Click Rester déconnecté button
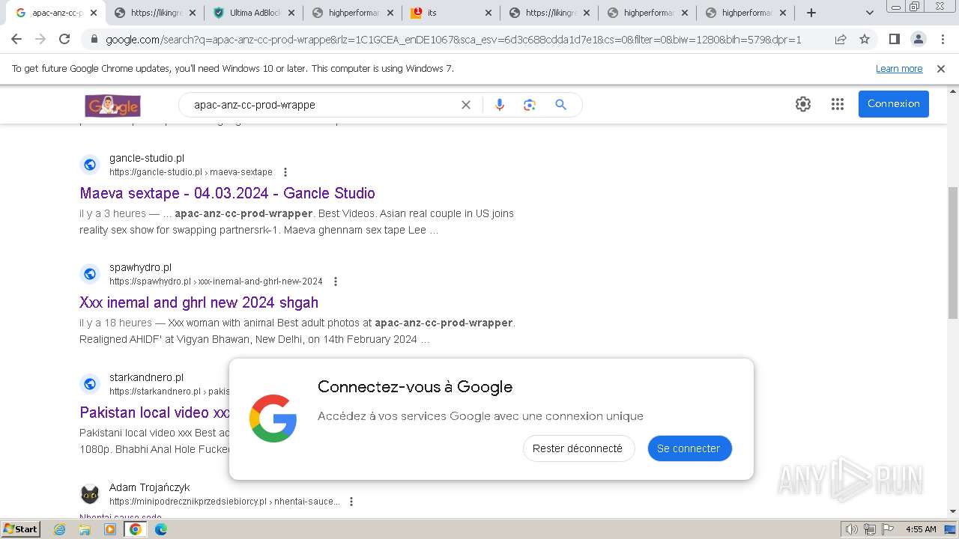The image size is (959, 539). click(x=578, y=448)
